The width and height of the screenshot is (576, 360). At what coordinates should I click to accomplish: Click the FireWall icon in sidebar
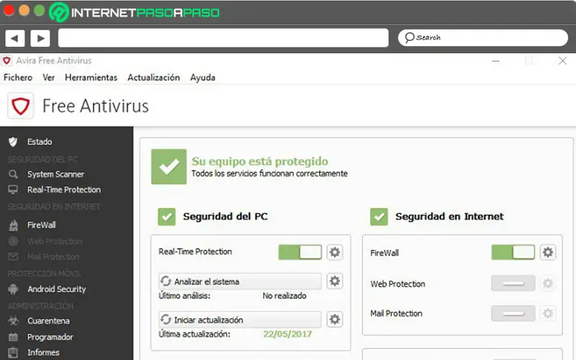(13, 225)
